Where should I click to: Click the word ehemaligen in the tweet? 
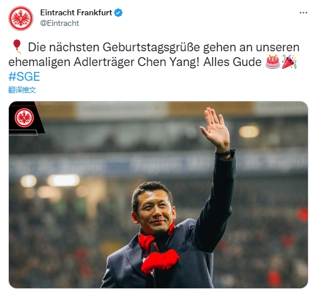39,62
